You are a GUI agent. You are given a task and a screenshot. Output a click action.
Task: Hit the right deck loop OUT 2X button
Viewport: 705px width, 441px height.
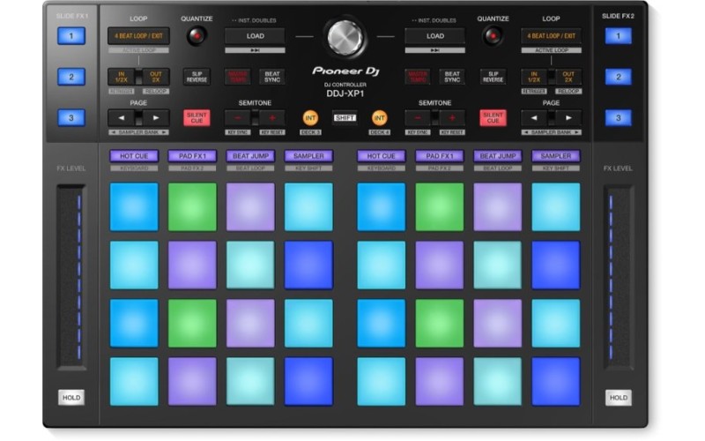568,77
